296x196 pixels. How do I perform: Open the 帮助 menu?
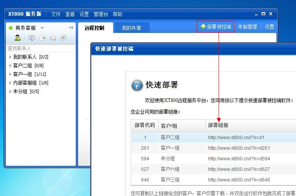tap(118, 14)
